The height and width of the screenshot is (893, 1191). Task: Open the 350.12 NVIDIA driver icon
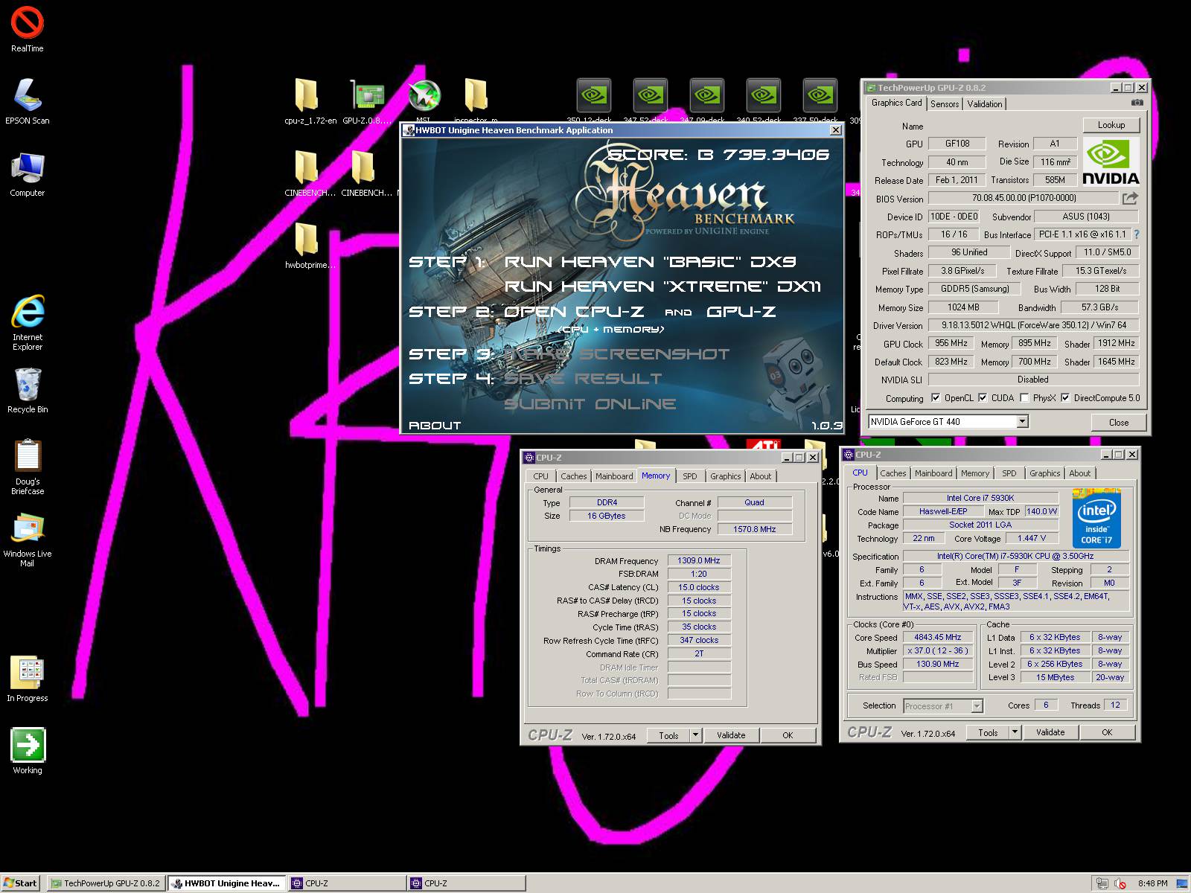[x=593, y=95]
